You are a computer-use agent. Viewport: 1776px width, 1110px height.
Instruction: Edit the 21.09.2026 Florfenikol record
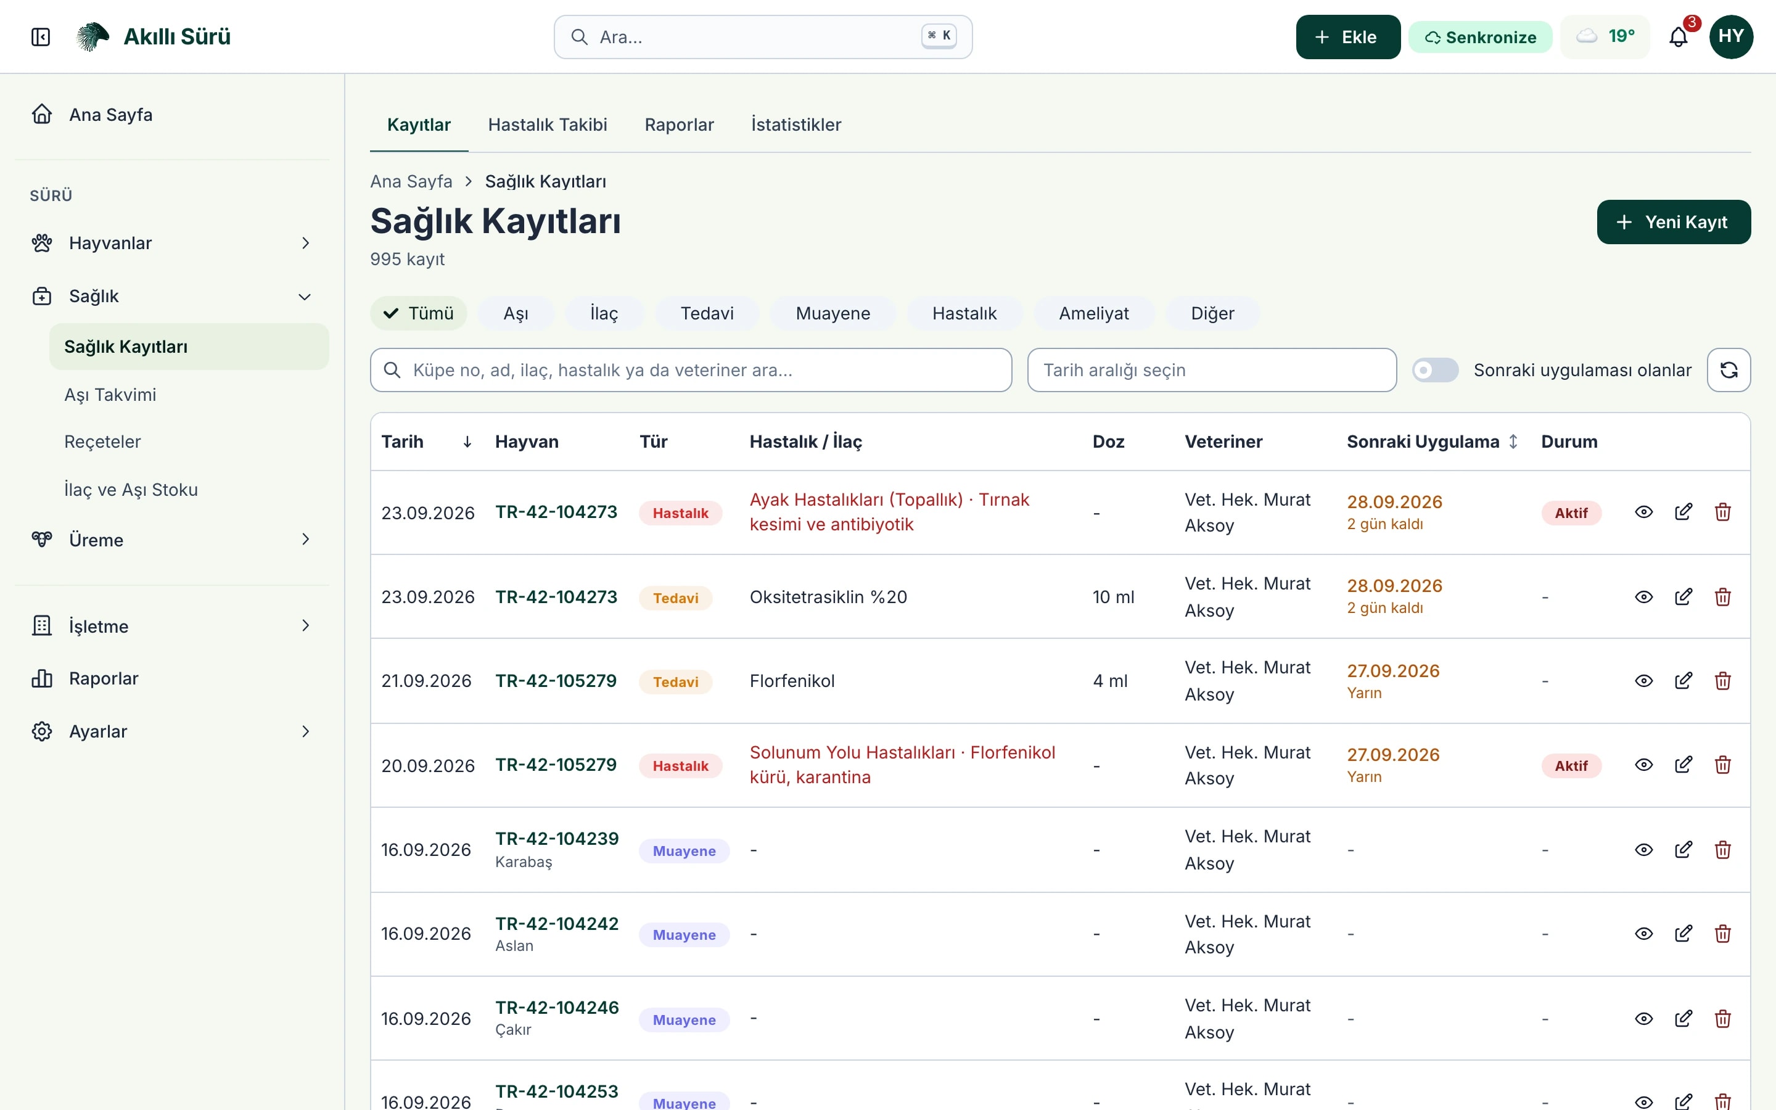tap(1683, 681)
